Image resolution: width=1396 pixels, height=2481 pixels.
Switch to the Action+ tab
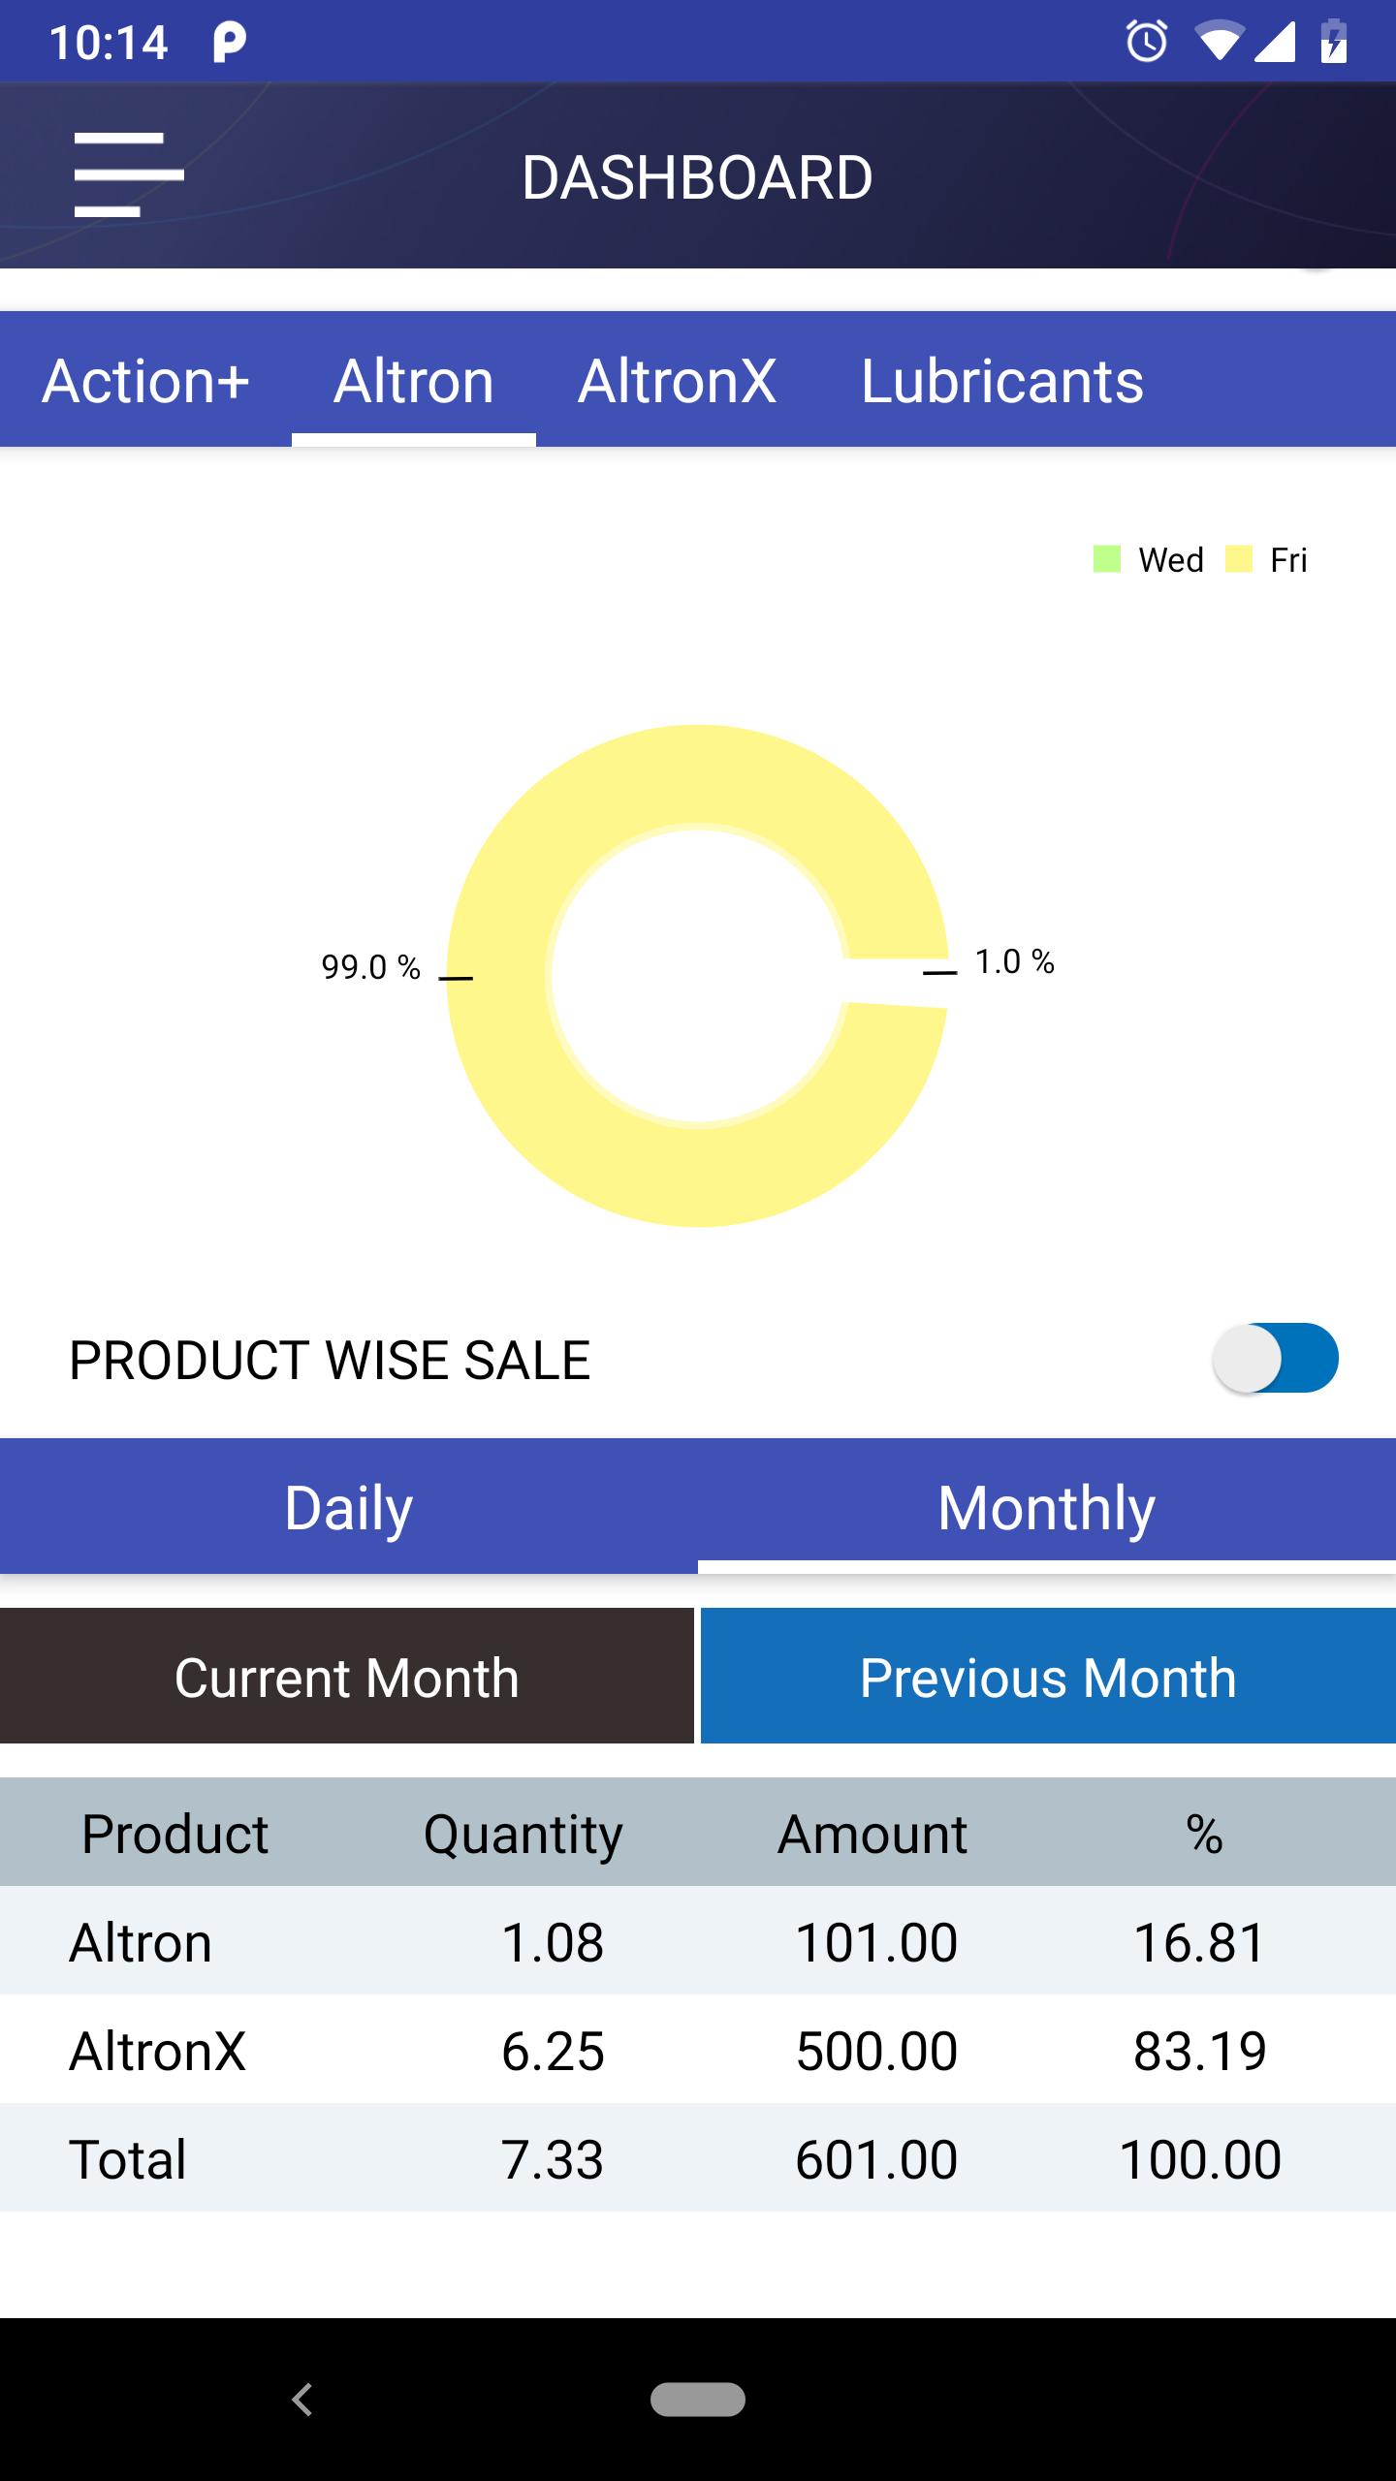[x=145, y=380]
